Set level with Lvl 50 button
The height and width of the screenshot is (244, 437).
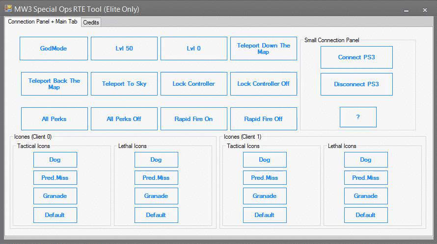[x=124, y=49]
